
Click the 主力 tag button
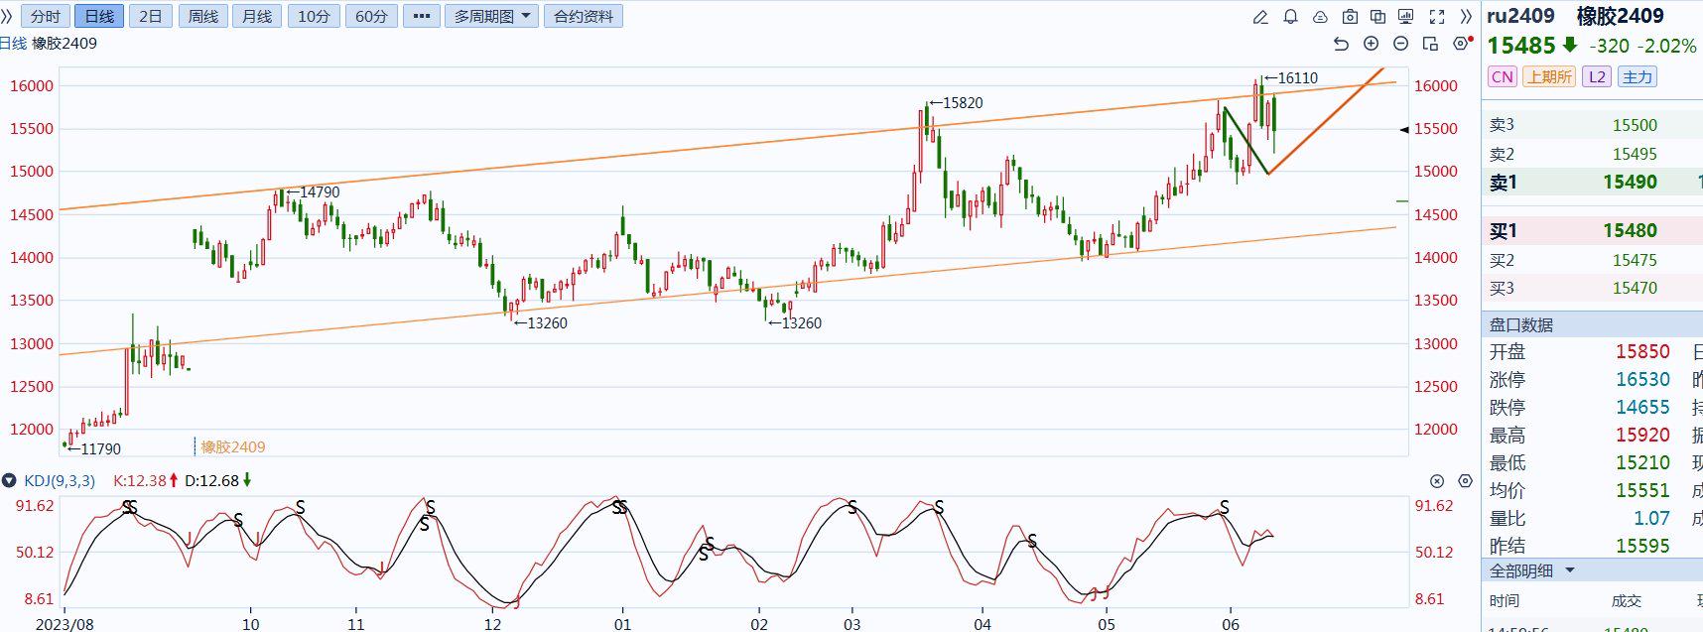pyautogui.click(x=1637, y=76)
